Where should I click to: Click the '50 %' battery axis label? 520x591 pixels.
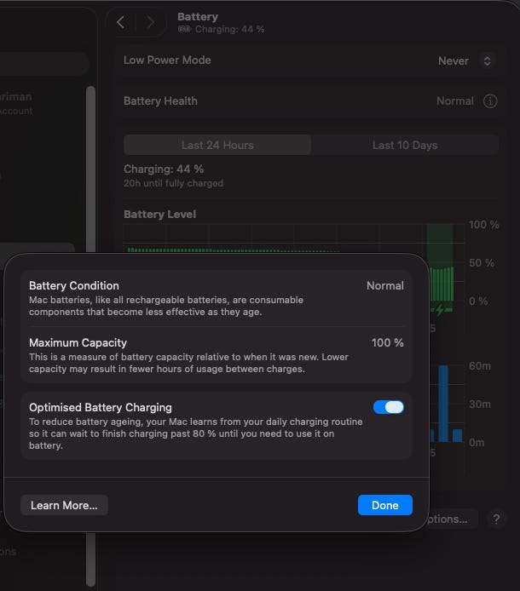coord(482,262)
